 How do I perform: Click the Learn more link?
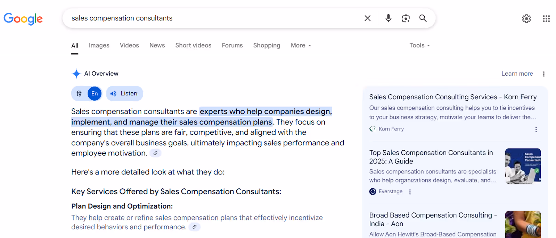(517, 74)
